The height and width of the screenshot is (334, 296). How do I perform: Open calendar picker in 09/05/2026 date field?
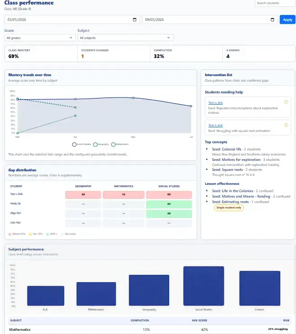[273, 19]
